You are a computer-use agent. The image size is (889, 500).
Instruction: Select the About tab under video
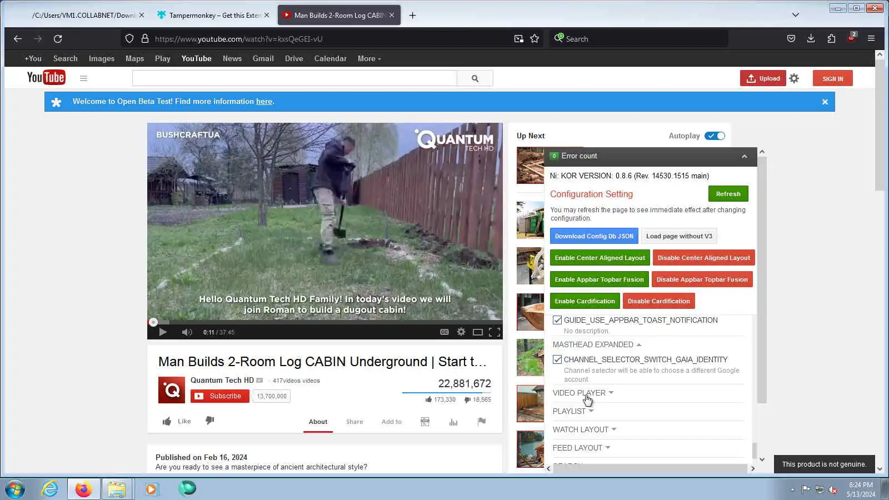pyautogui.click(x=318, y=422)
